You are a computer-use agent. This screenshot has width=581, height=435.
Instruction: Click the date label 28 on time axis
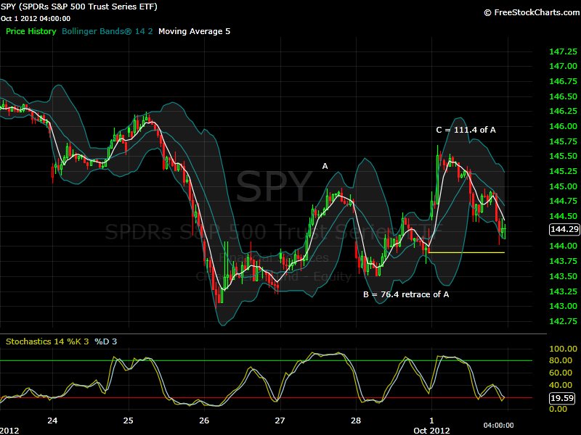pyautogui.click(x=356, y=420)
